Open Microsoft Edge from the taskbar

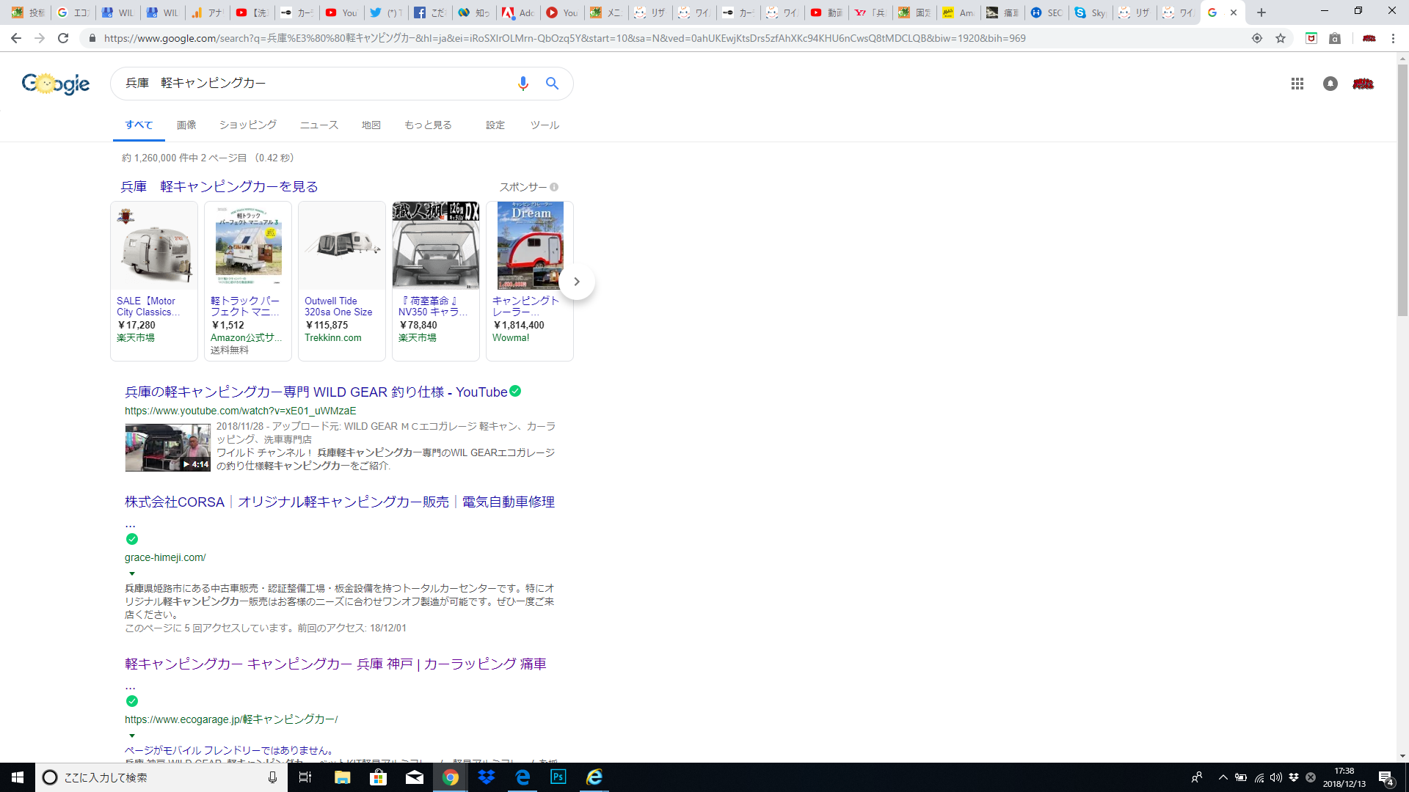523,777
